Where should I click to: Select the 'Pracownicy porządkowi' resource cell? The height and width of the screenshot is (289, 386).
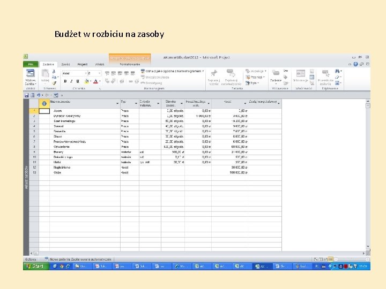coord(85,142)
